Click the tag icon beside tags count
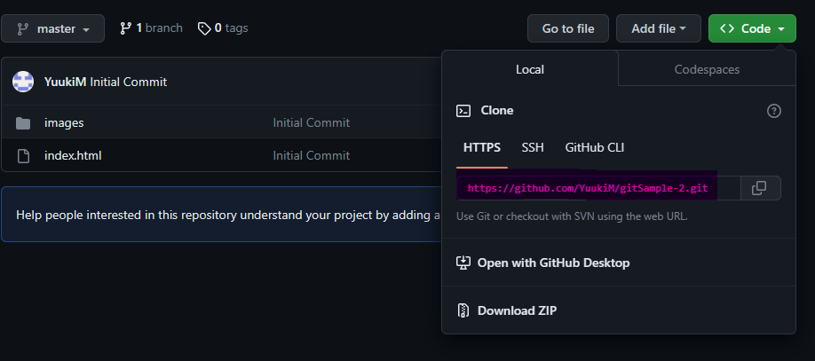Image resolution: width=815 pixels, height=361 pixels. tap(204, 28)
